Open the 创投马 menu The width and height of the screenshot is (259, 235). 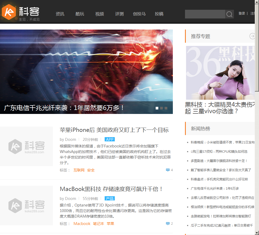point(139,14)
